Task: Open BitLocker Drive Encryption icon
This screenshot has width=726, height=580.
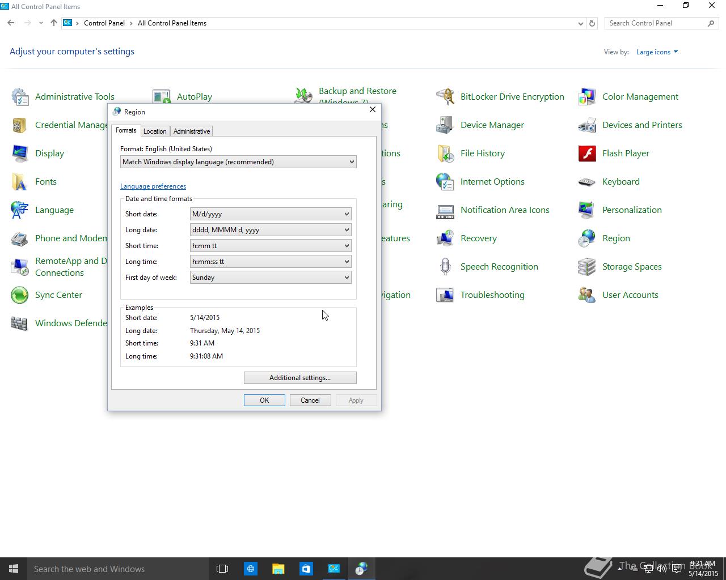Action: pos(445,97)
